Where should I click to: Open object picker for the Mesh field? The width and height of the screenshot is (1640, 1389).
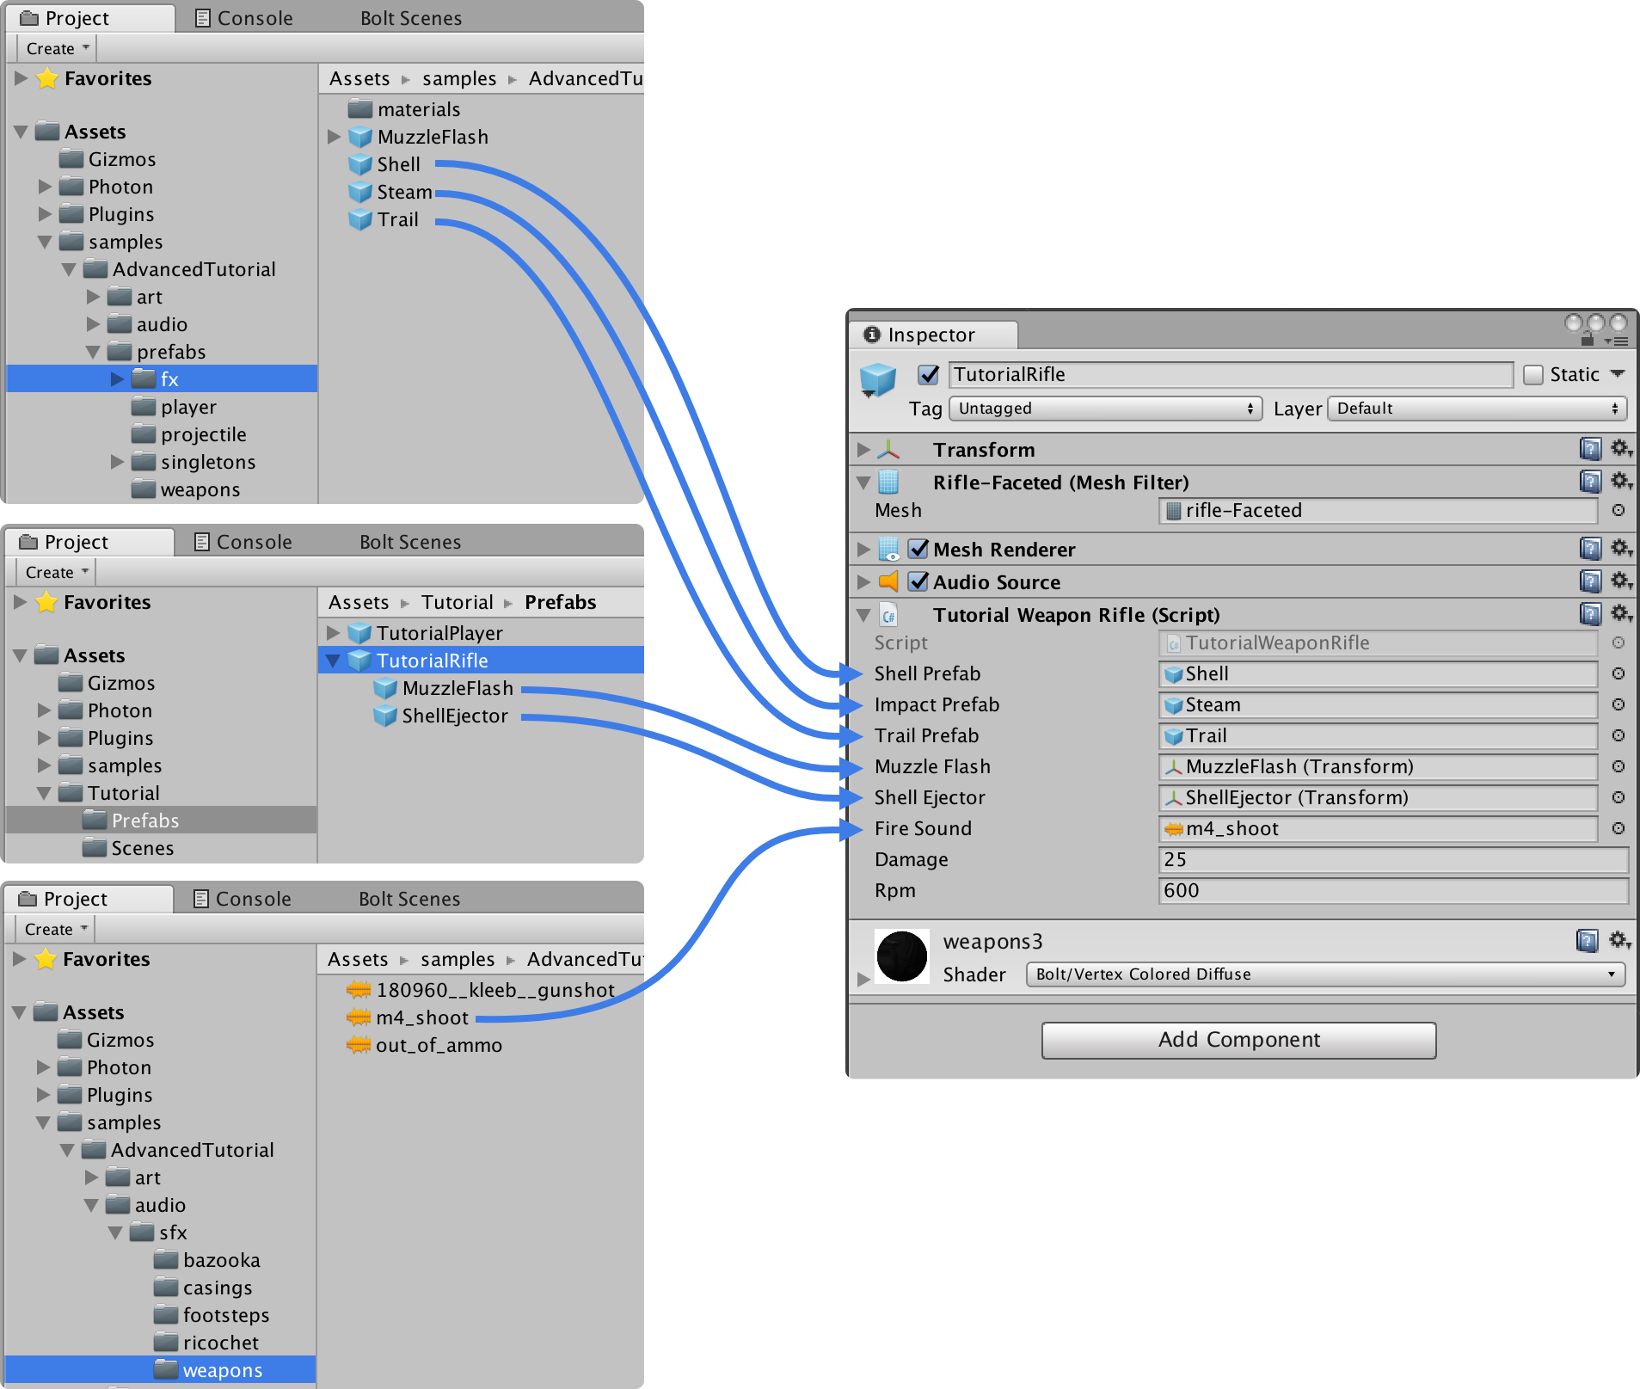pyautogui.click(x=1619, y=511)
